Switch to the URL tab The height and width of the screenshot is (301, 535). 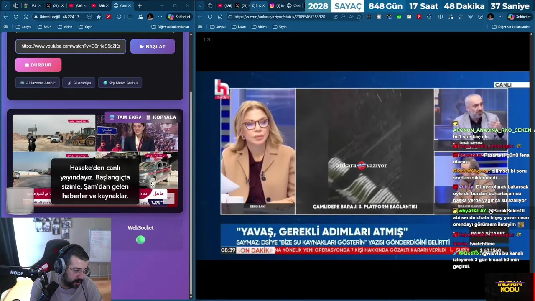[x=32, y=6]
